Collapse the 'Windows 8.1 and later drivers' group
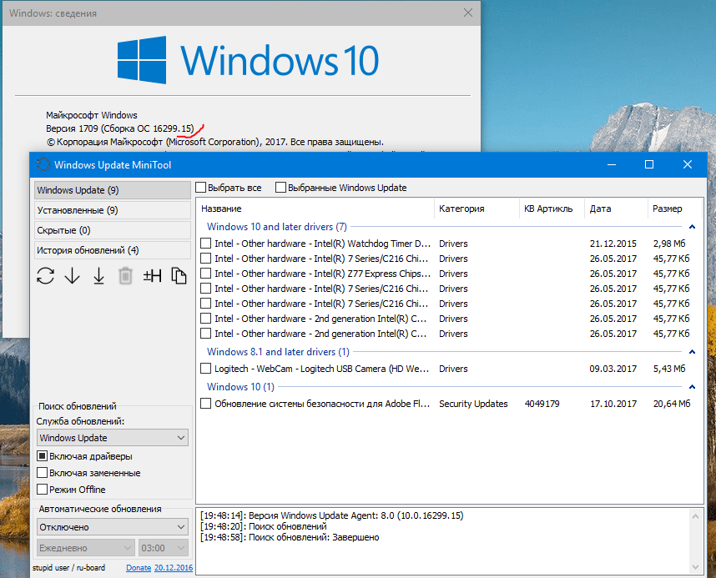 (693, 352)
